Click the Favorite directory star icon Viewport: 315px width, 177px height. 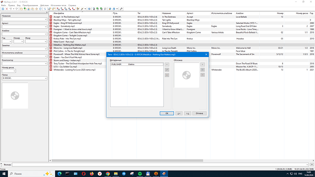pos(37,9)
